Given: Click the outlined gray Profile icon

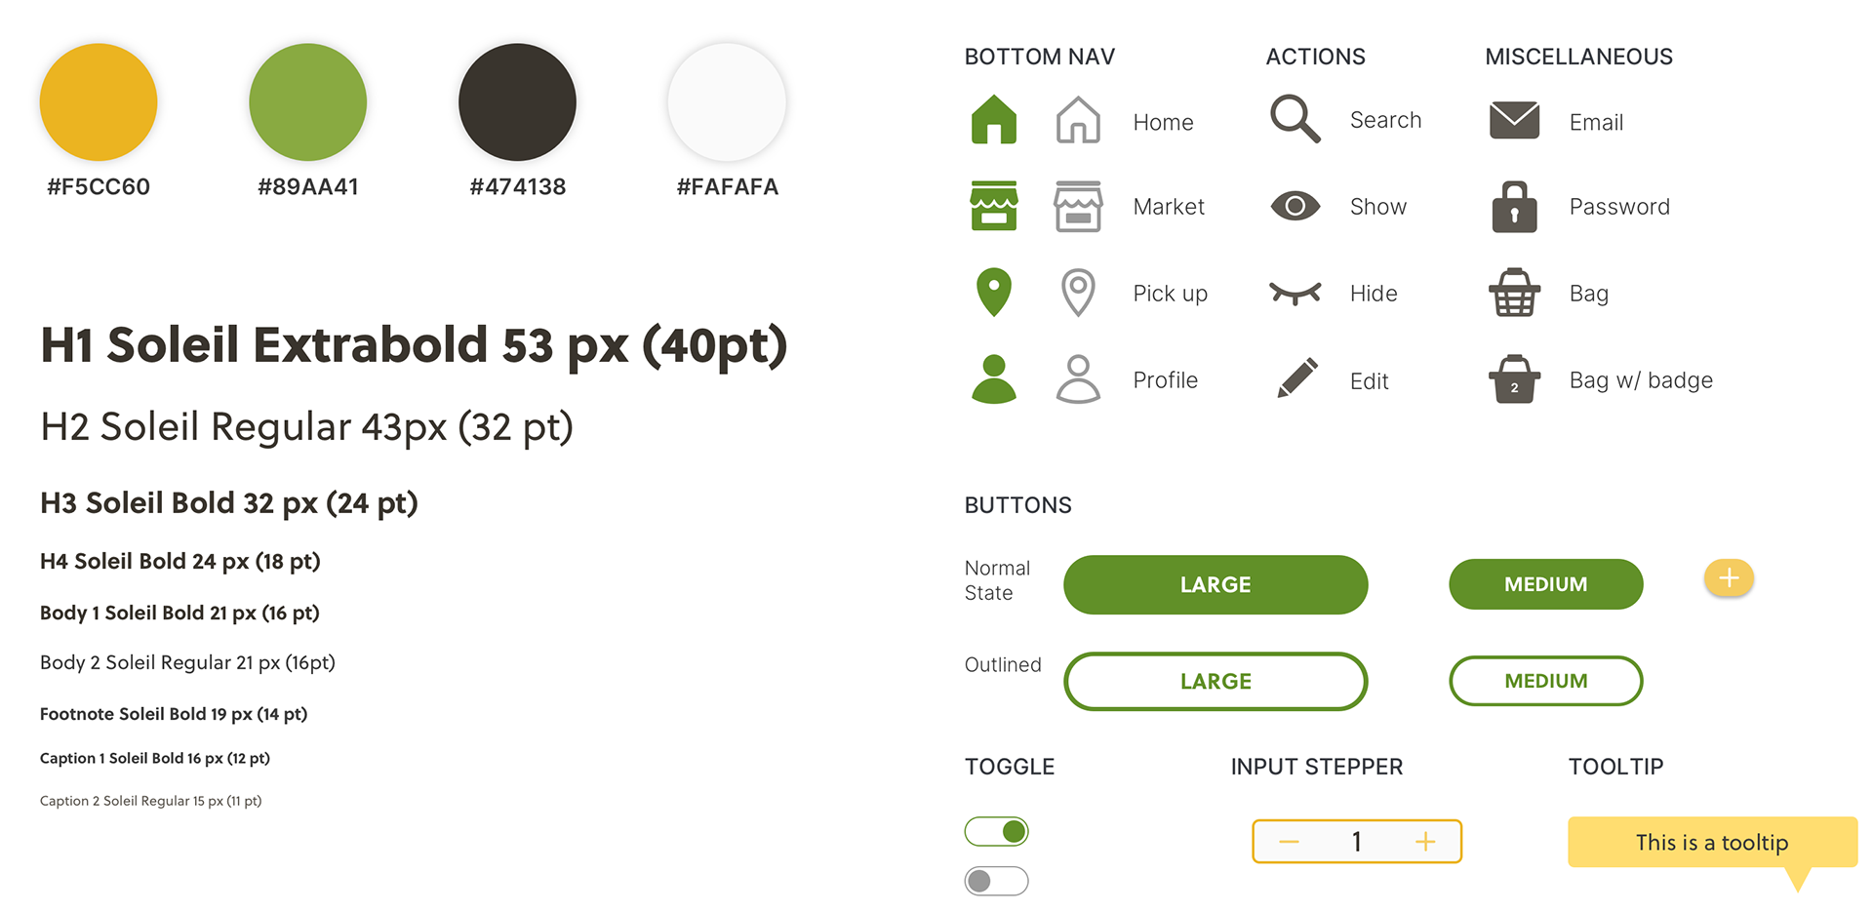Looking at the screenshot, I should click(x=1078, y=378).
